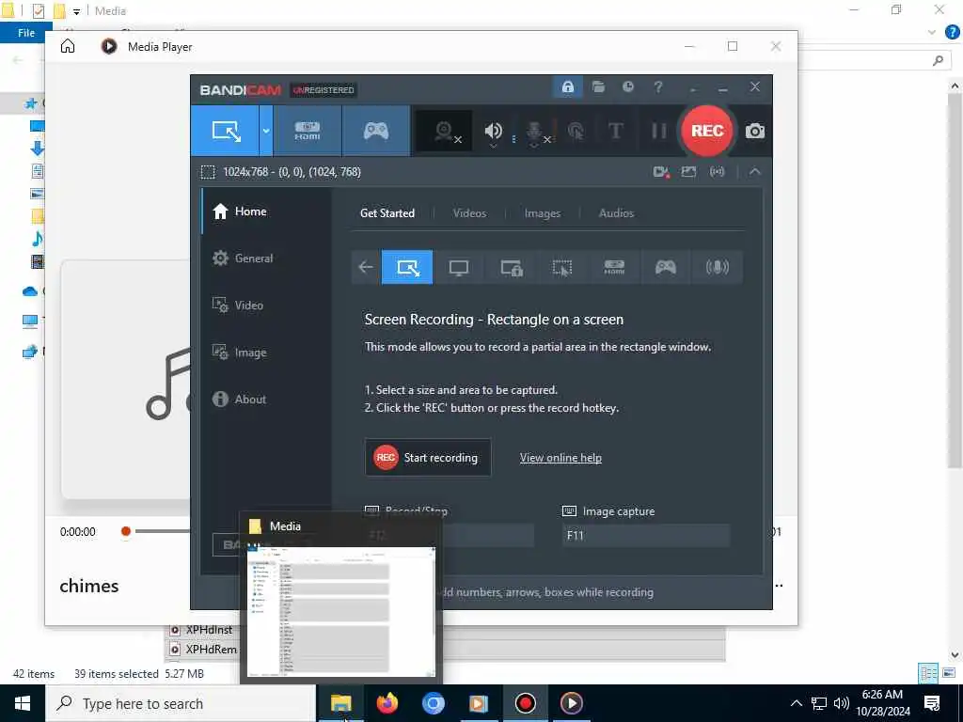This screenshot has height=722, width=963.
Task: Click the pause recording icon
Action: [x=659, y=131]
